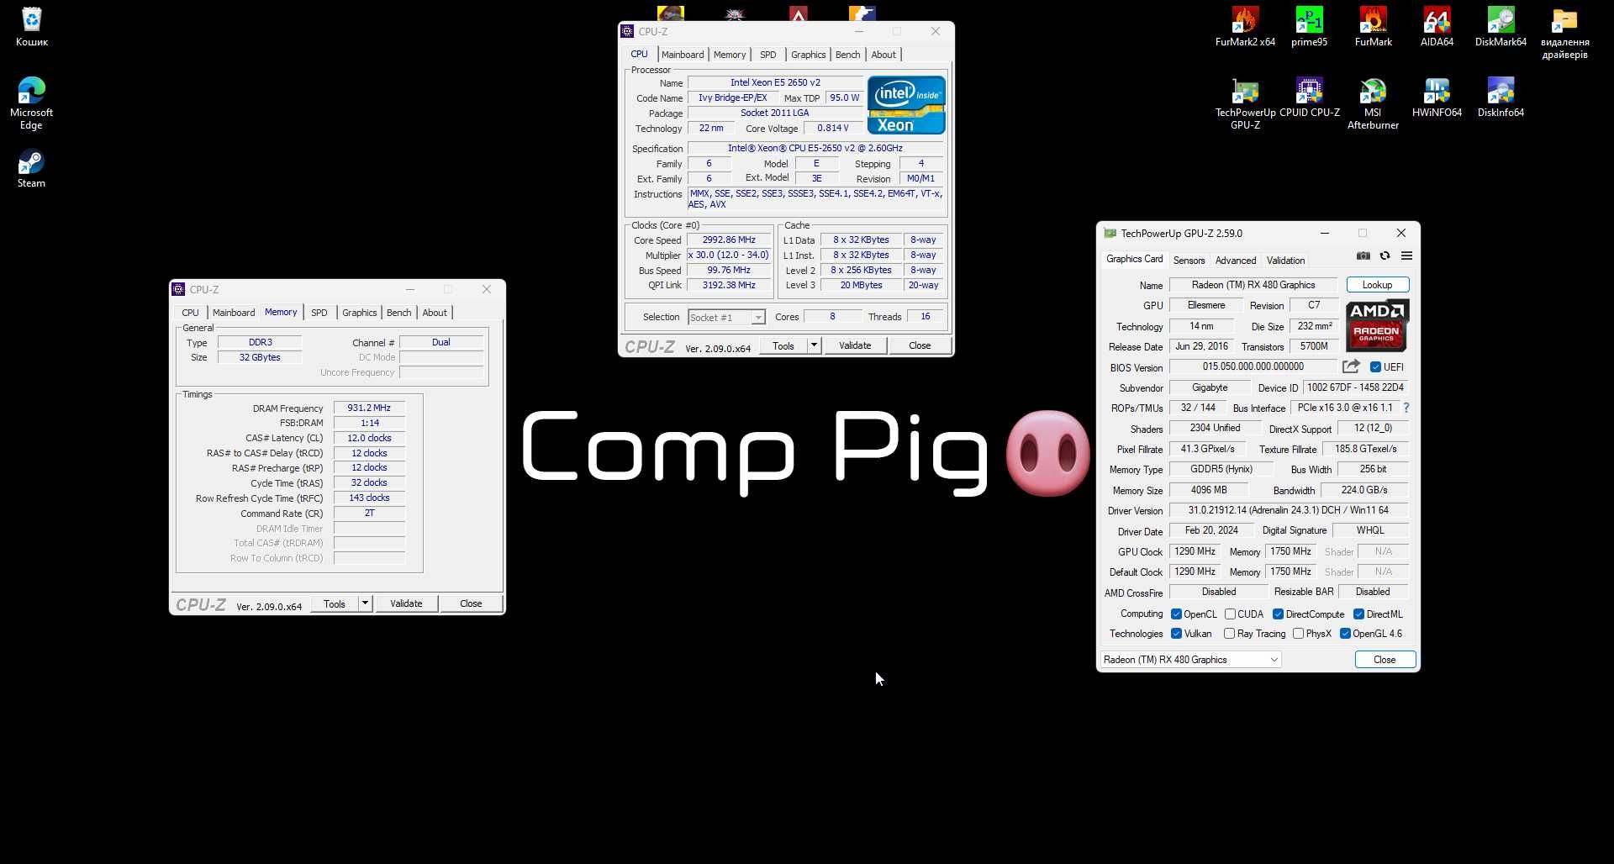Screen dimensions: 1614x864
Task: Open About tab in Memory window
Action: point(435,313)
